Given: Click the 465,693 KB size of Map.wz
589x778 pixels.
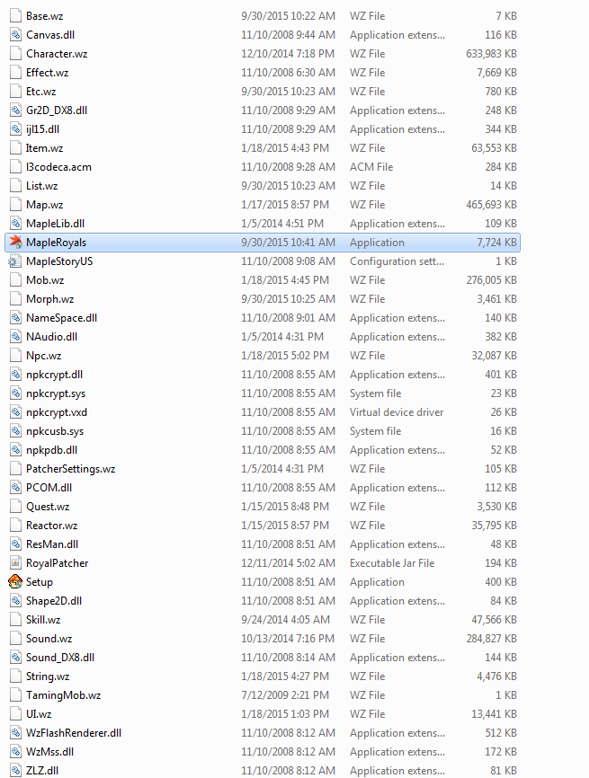Looking at the screenshot, I should point(491,205).
